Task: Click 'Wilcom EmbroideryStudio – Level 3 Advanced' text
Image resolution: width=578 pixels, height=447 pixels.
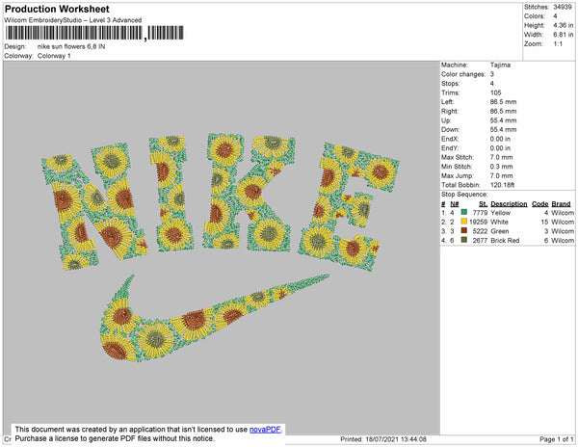Action: click(73, 20)
